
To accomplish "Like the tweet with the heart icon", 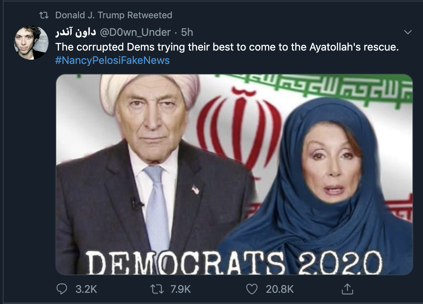I will (252, 289).
